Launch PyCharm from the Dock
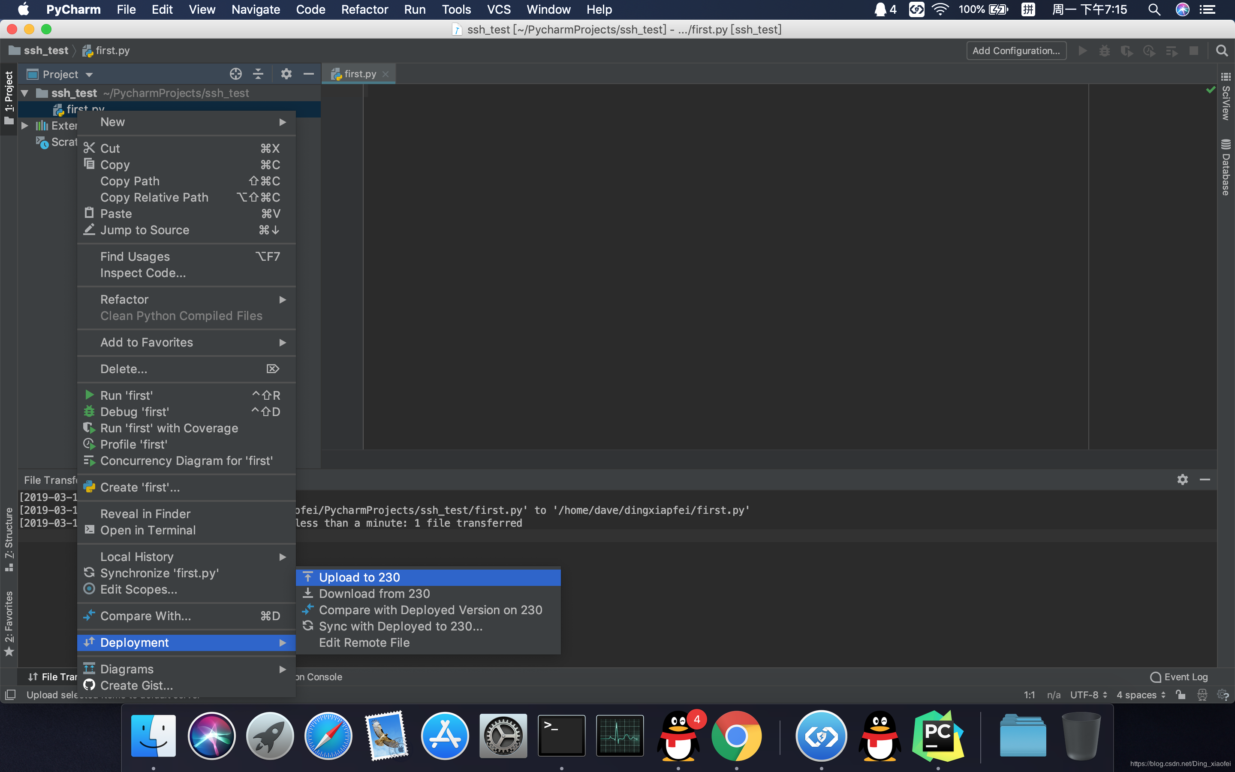1235x772 pixels. tap(937, 736)
